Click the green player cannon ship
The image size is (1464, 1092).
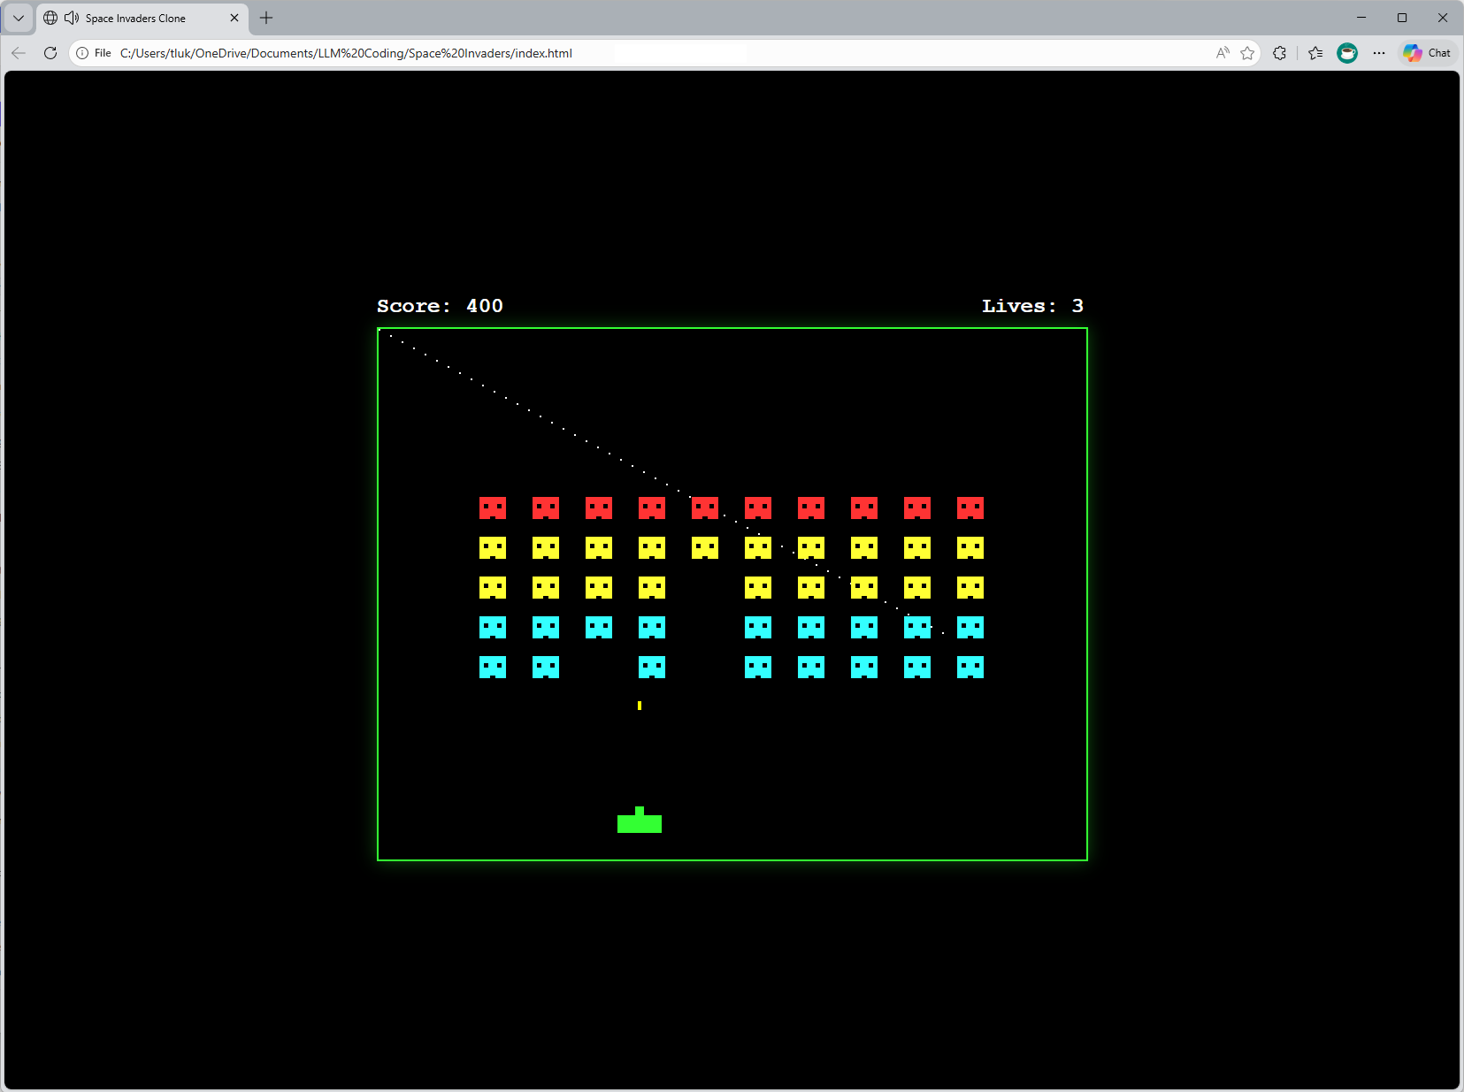click(640, 820)
